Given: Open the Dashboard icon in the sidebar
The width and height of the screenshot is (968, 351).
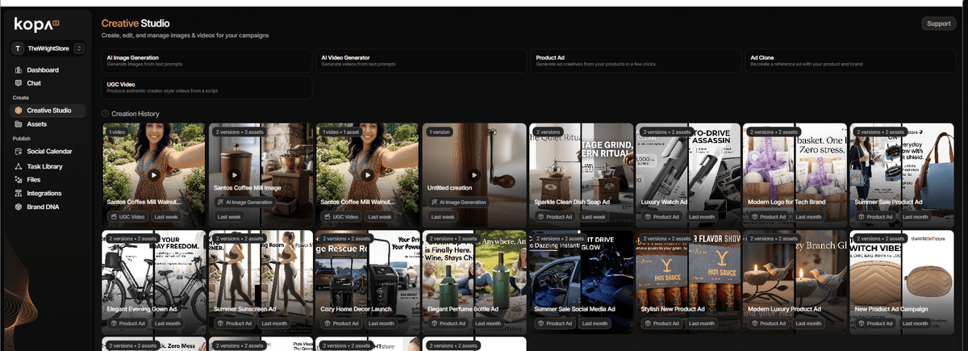Looking at the screenshot, I should [x=19, y=70].
